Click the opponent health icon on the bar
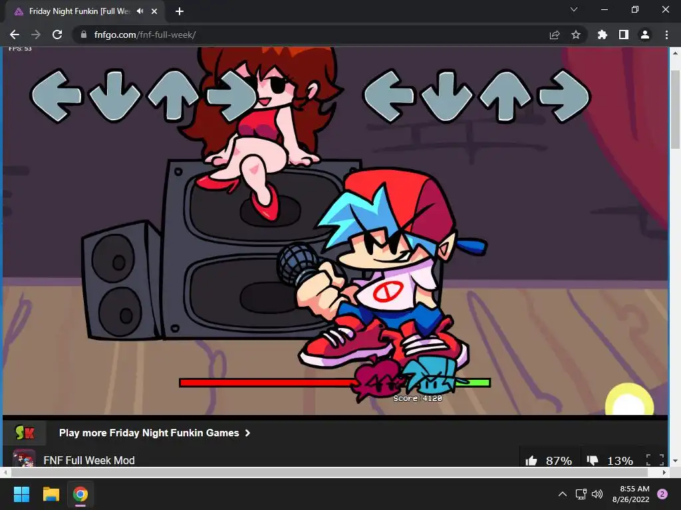 (x=376, y=379)
